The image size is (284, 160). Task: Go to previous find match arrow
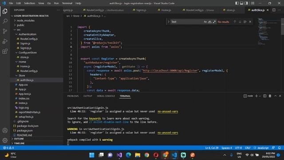(235, 22)
